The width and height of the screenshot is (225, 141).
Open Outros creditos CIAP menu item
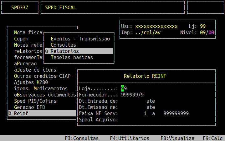pos(42,76)
